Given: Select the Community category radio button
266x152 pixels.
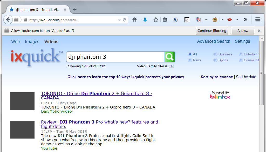Looking at the screenshot, I should click(x=241, y=60).
